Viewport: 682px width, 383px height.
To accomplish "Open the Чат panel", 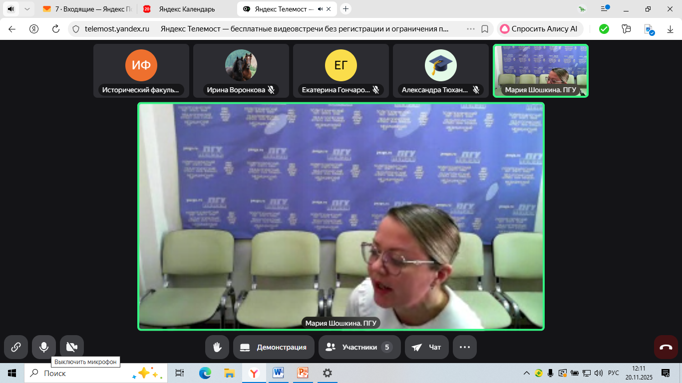I will pyautogui.click(x=426, y=347).
